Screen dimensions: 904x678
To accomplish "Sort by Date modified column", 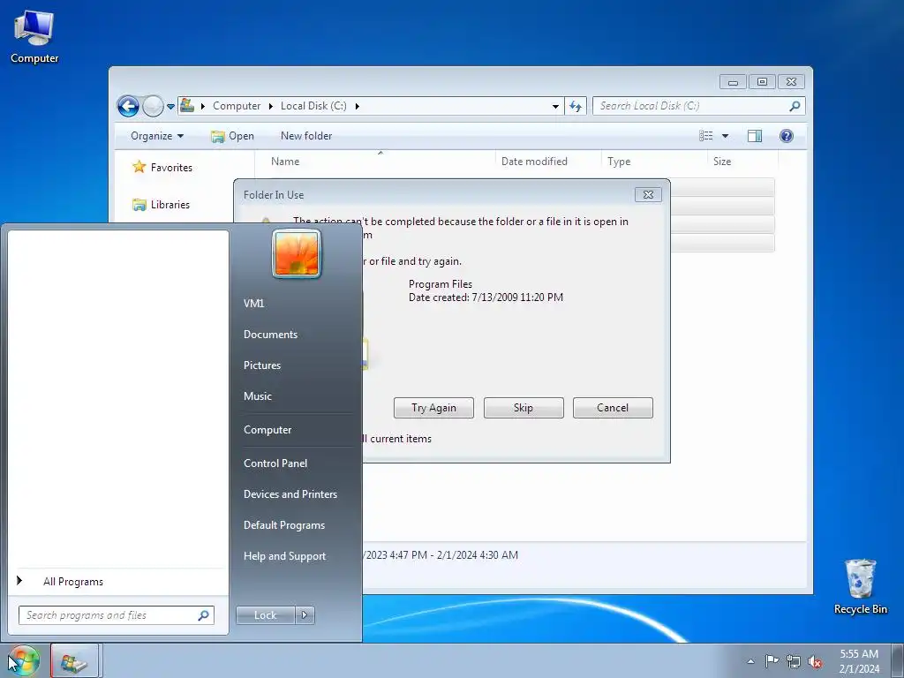I will tap(547, 162).
